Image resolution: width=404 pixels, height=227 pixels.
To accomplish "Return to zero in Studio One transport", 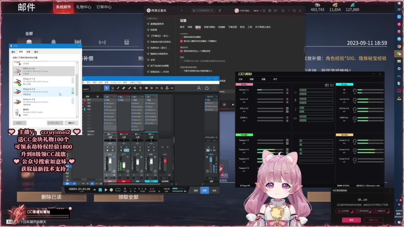I will click(x=94, y=190).
